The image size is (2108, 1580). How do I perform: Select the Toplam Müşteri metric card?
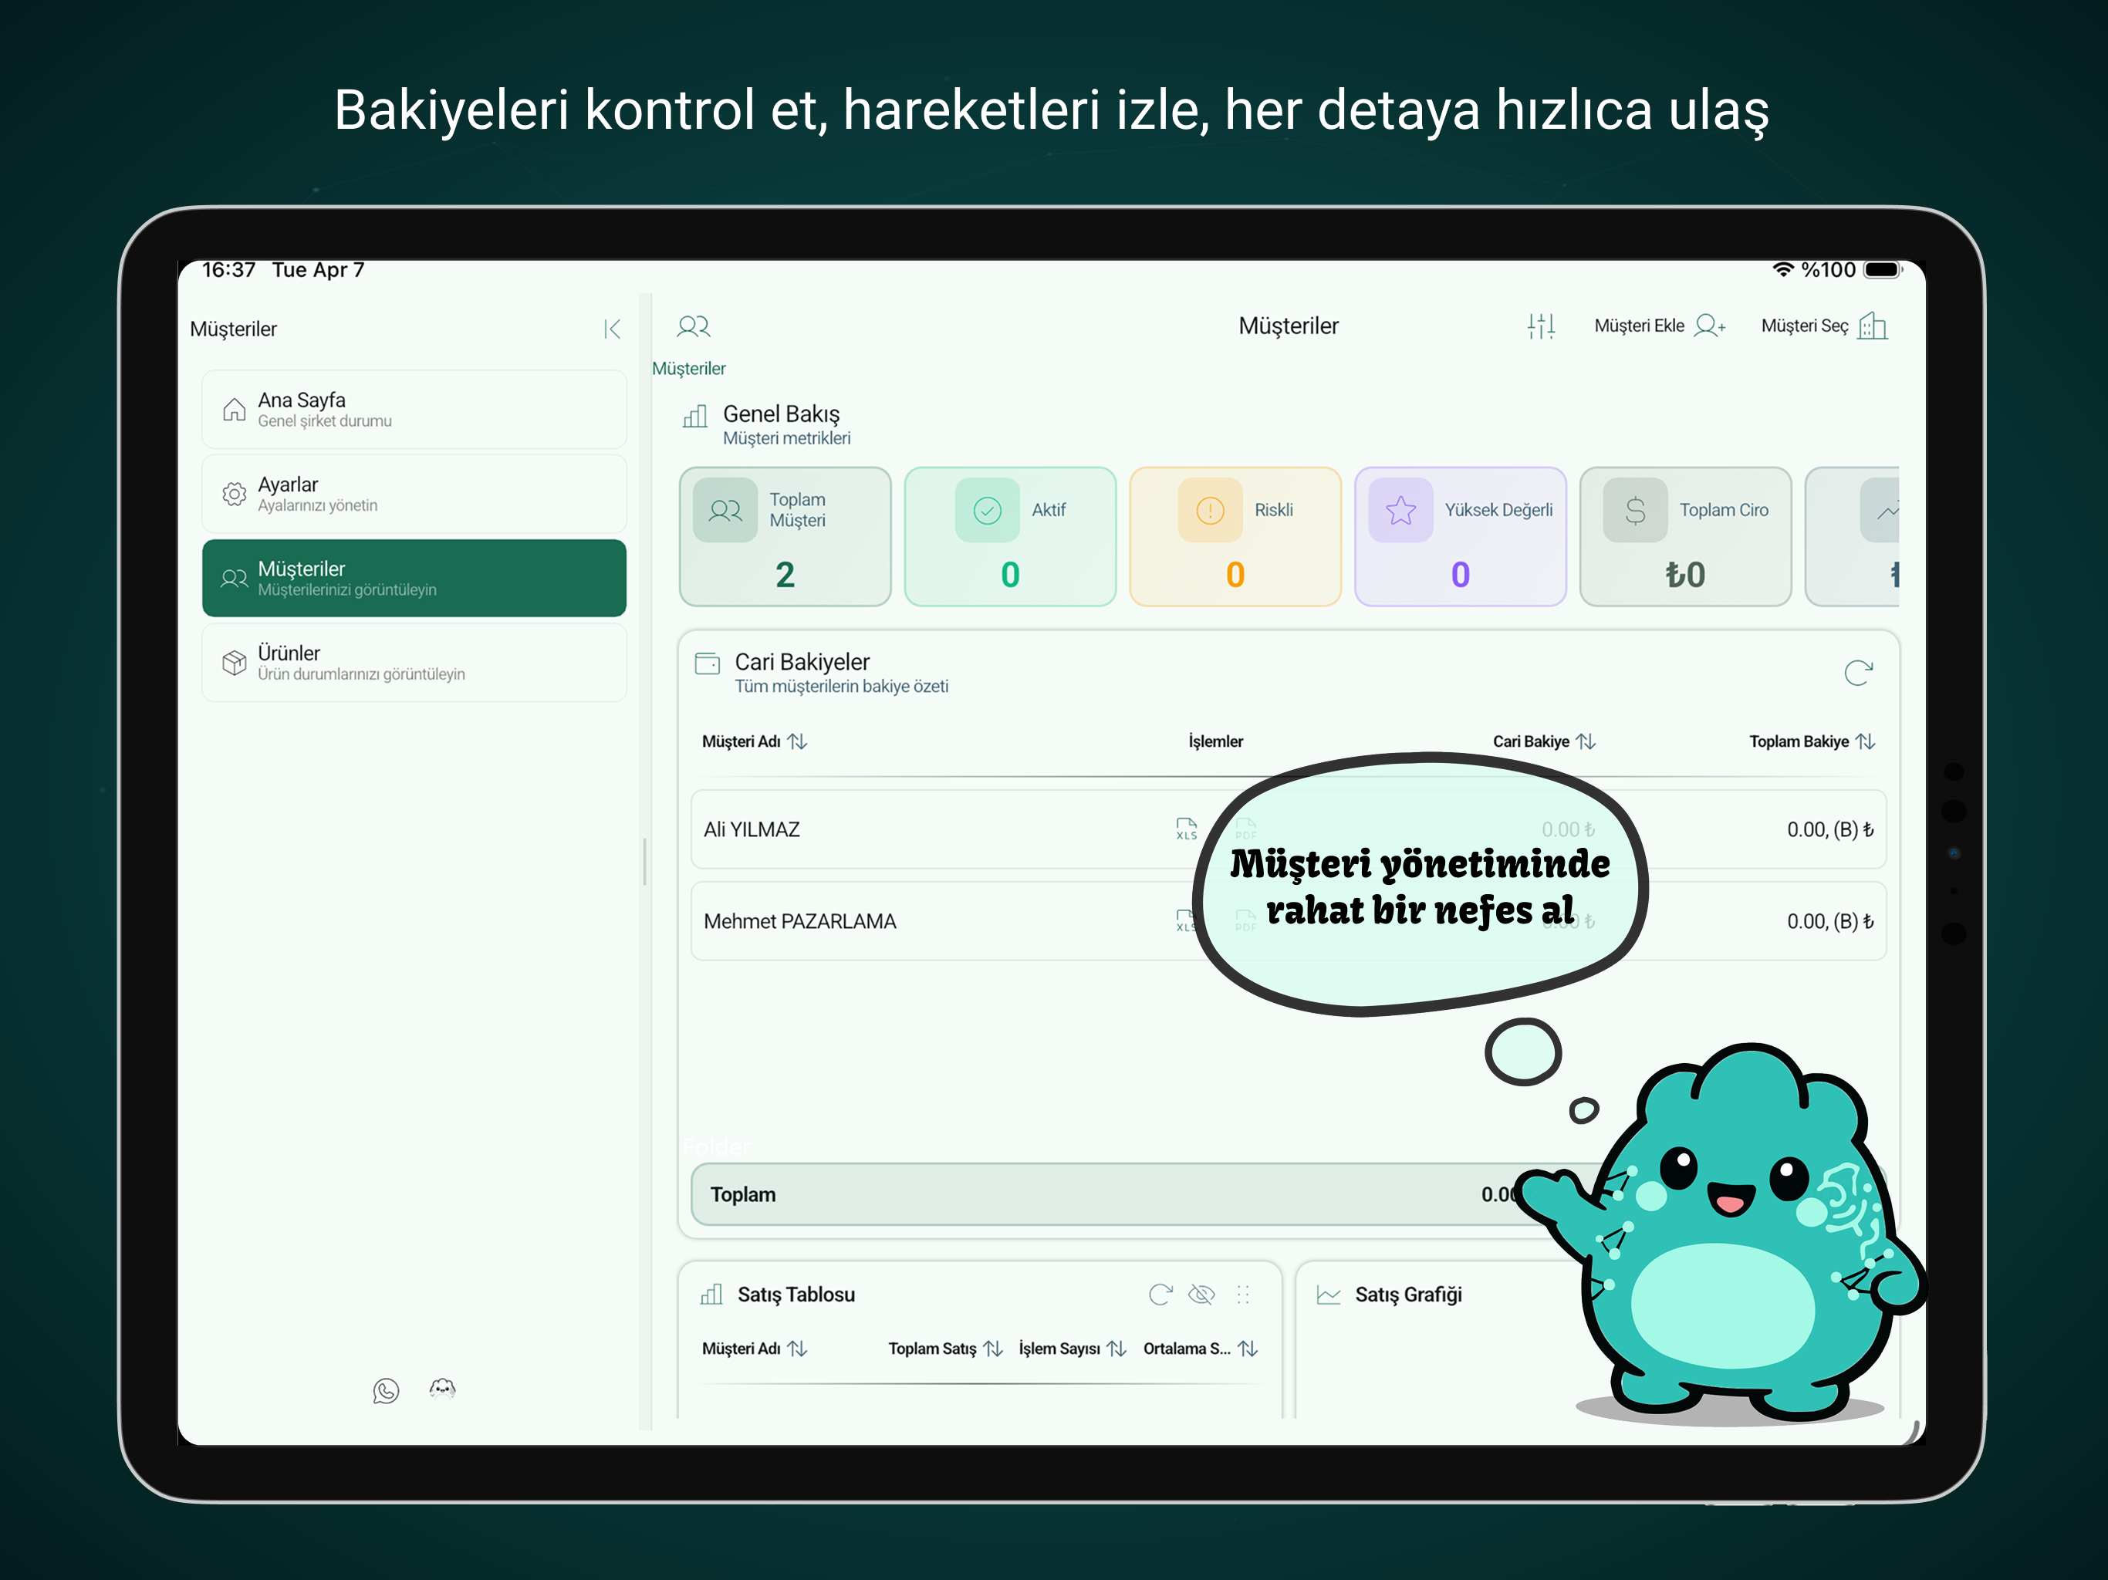[785, 536]
